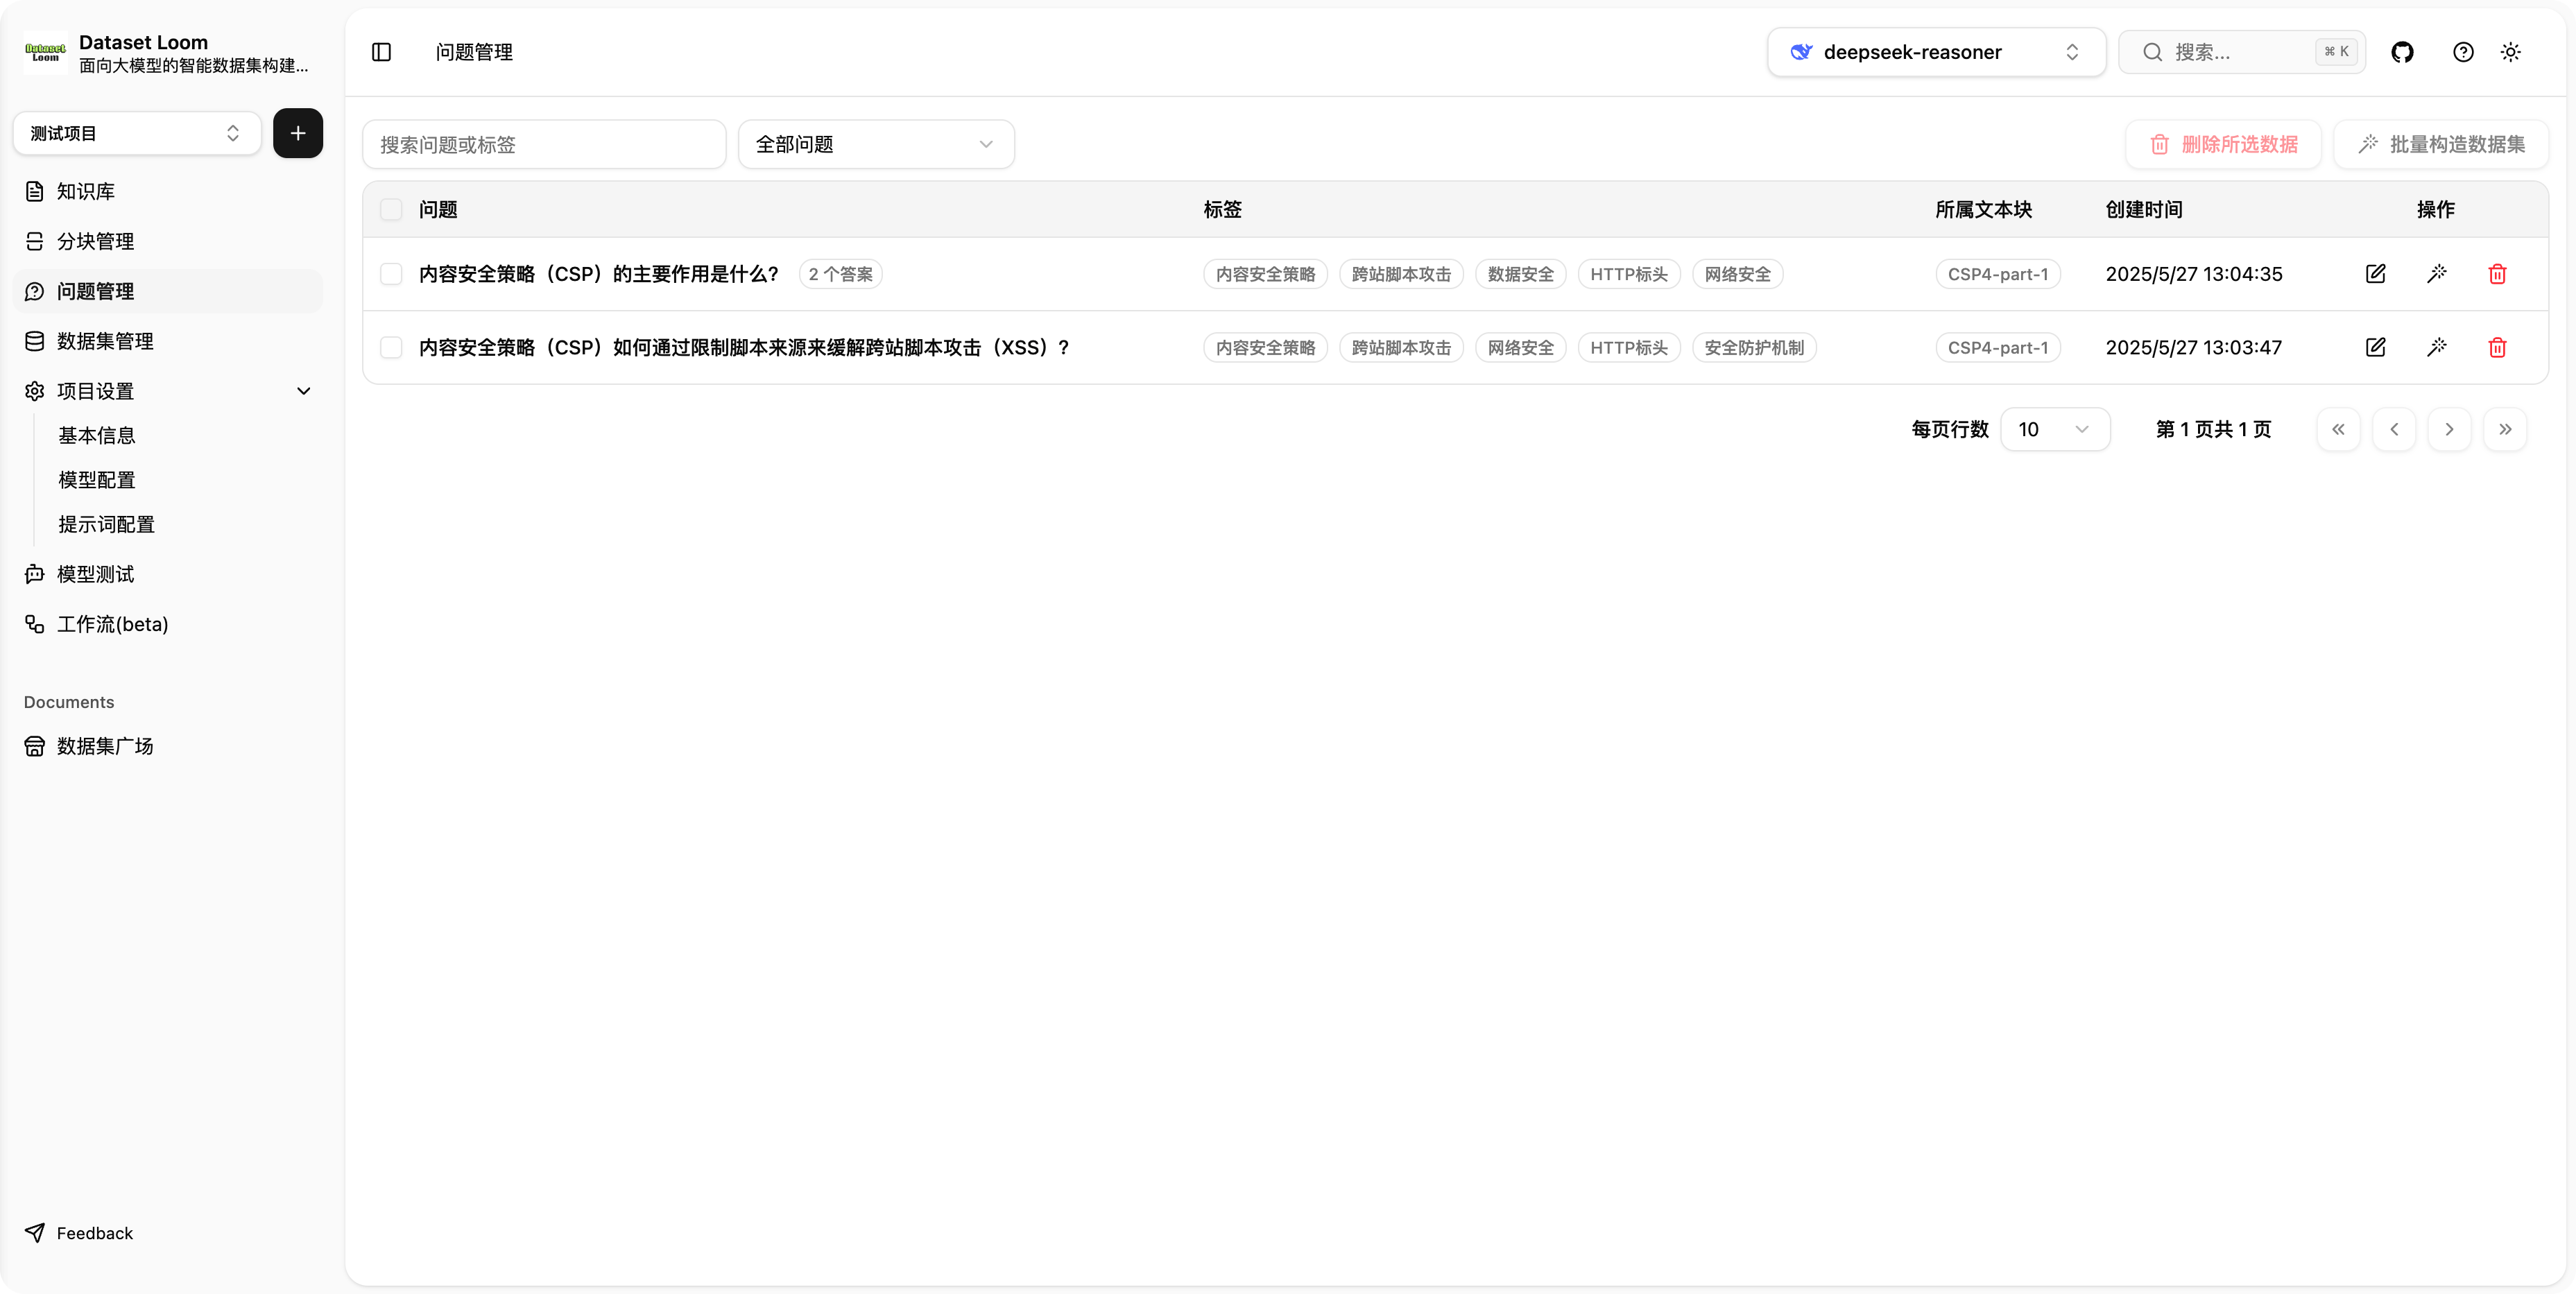Screen dimensions: 2576x1294
Task: Open the help question-mark icon
Action: pyautogui.click(x=2463, y=52)
